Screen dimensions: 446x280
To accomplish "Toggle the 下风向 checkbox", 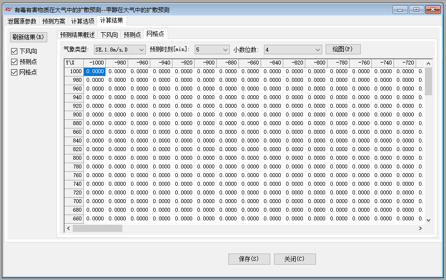I will pos(14,51).
